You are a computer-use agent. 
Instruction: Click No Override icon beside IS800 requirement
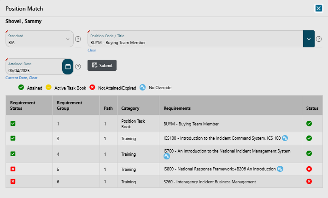(280, 169)
